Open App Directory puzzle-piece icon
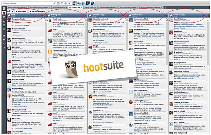The image size is (211, 135). click(4, 35)
